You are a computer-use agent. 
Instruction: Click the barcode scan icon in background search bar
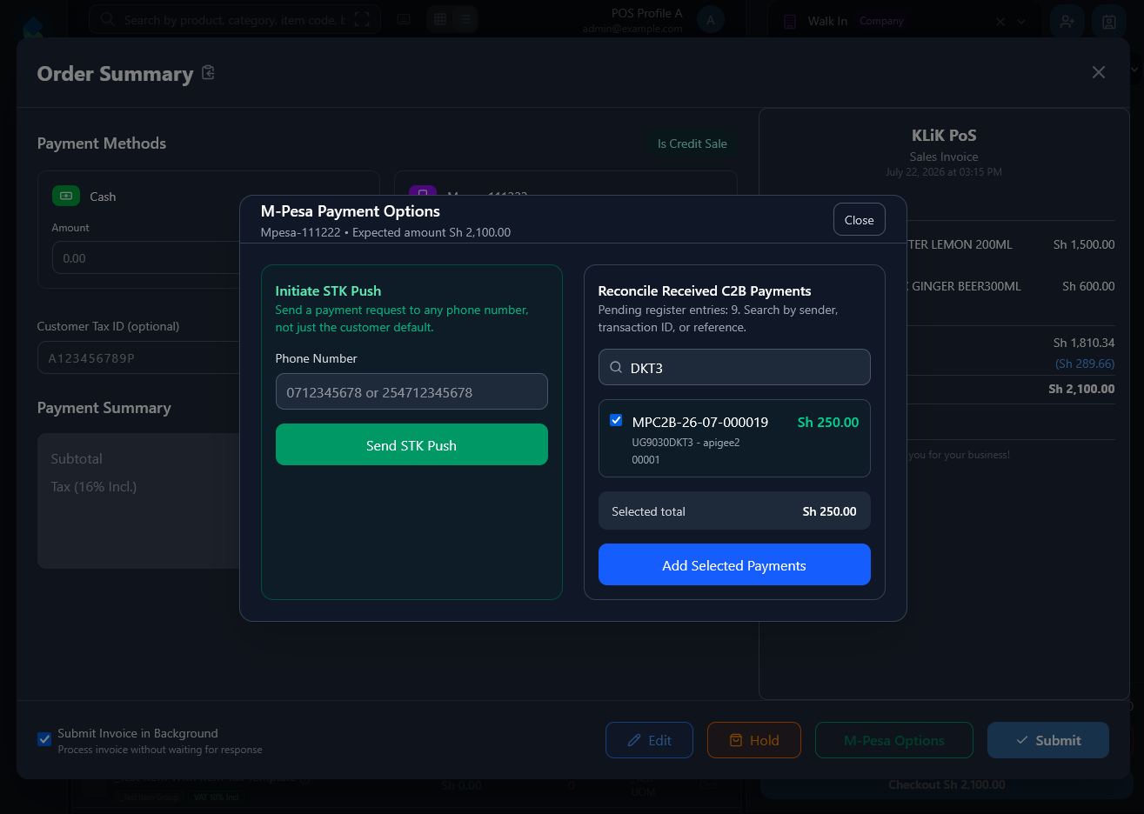[x=362, y=19]
